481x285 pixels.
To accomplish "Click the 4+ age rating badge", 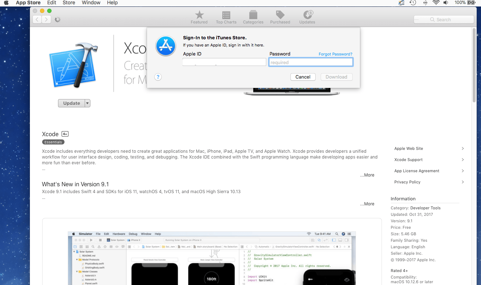I will point(65,134).
